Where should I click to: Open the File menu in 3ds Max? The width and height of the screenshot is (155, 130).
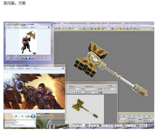pos(55,26)
